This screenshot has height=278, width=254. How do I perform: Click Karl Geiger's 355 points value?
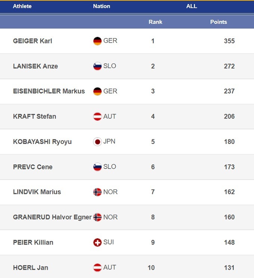pos(229,41)
